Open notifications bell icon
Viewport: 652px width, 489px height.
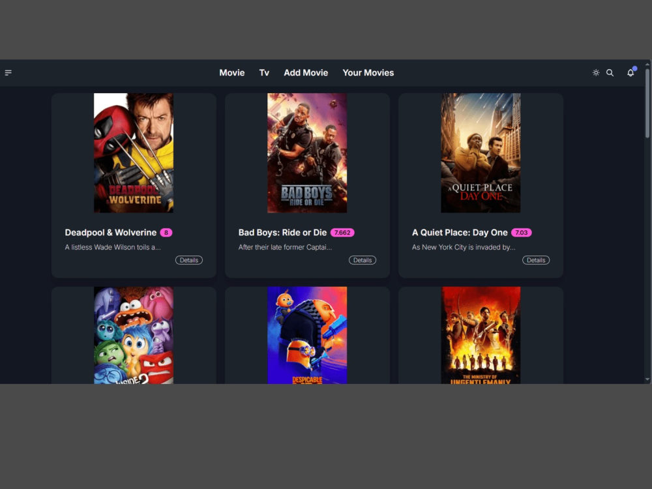[630, 73]
